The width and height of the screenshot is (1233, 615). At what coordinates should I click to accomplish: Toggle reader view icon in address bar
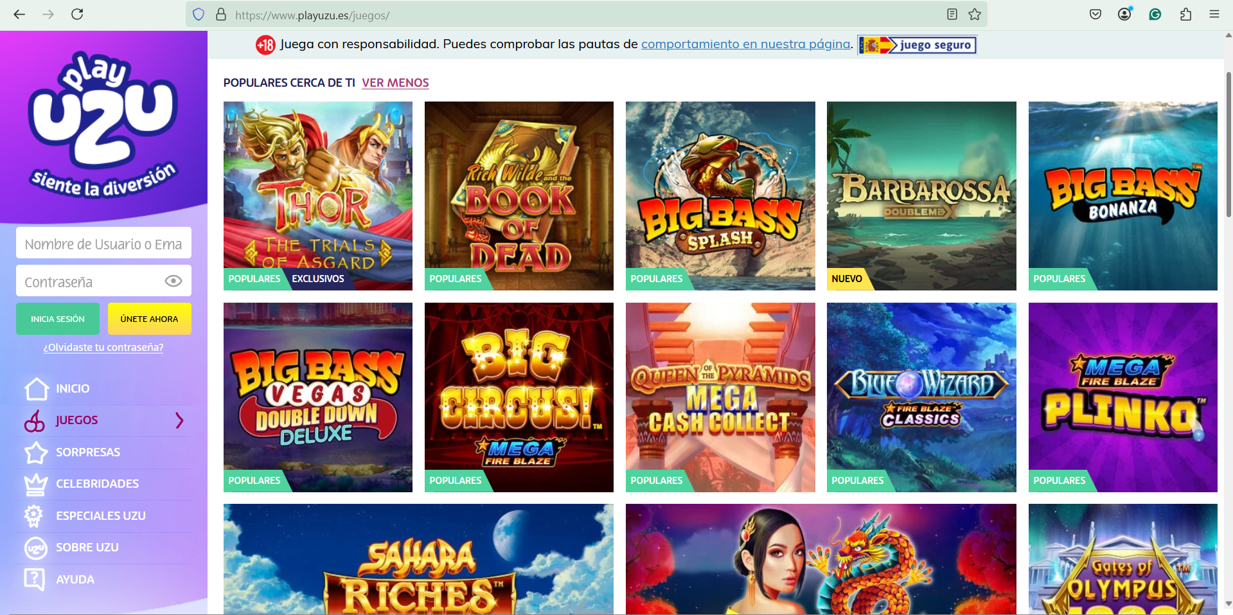pyautogui.click(x=952, y=14)
